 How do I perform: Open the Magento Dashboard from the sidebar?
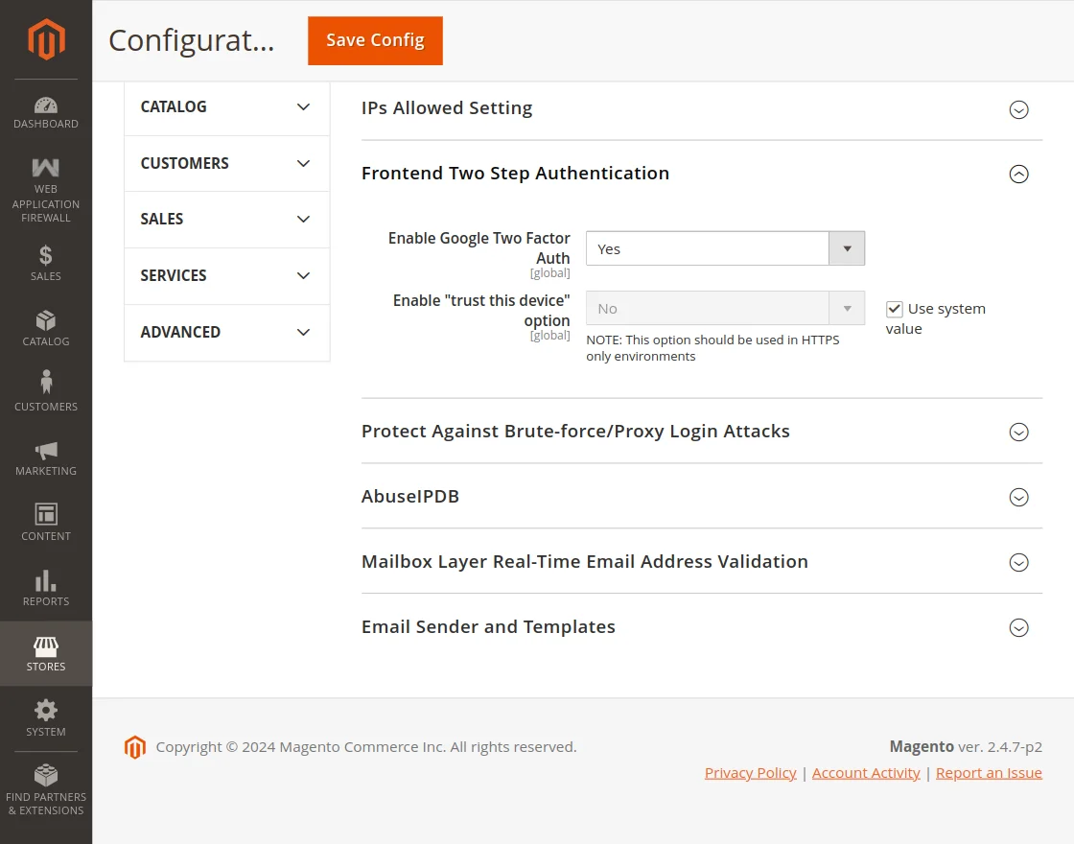pos(45,110)
